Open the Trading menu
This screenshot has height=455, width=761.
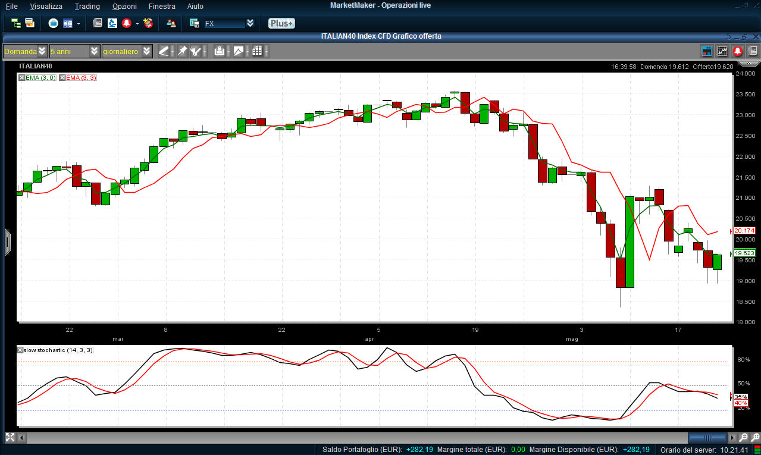(x=87, y=6)
